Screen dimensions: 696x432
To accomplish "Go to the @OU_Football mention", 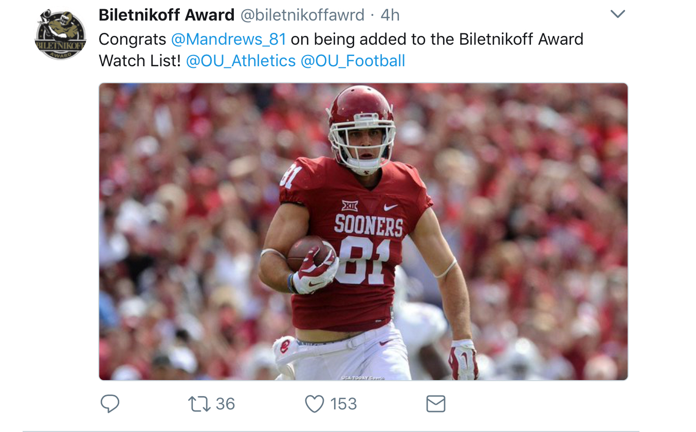I will (x=353, y=61).
